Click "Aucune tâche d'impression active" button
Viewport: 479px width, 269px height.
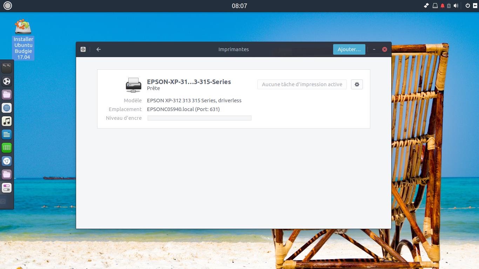point(302,84)
